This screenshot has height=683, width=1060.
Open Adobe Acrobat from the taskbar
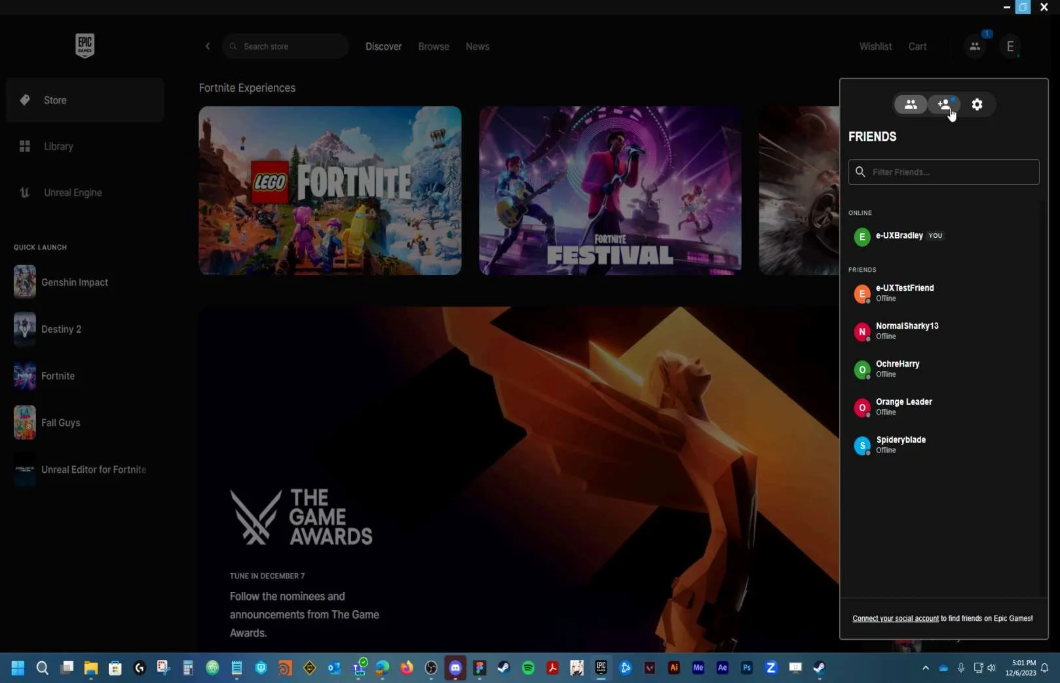tap(552, 668)
